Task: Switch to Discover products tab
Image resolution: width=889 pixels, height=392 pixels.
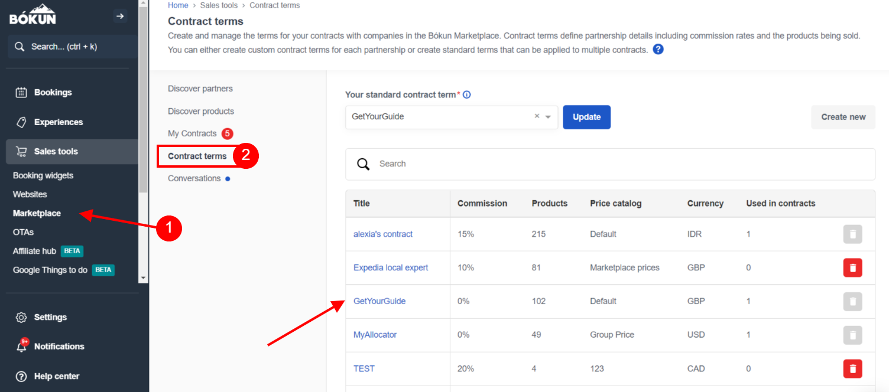Action: [201, 111]
